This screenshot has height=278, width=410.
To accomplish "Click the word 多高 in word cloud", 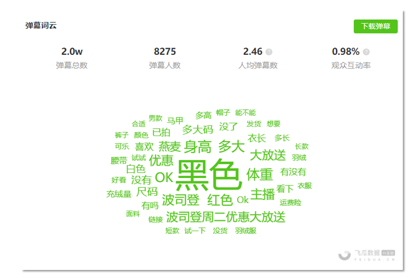I will tap(203, 115).
